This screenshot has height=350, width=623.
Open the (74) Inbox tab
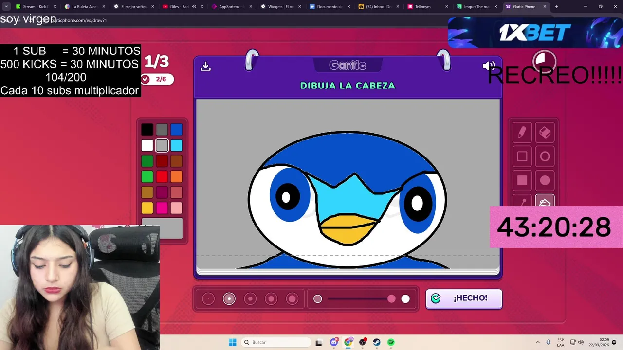coord(378,7)
